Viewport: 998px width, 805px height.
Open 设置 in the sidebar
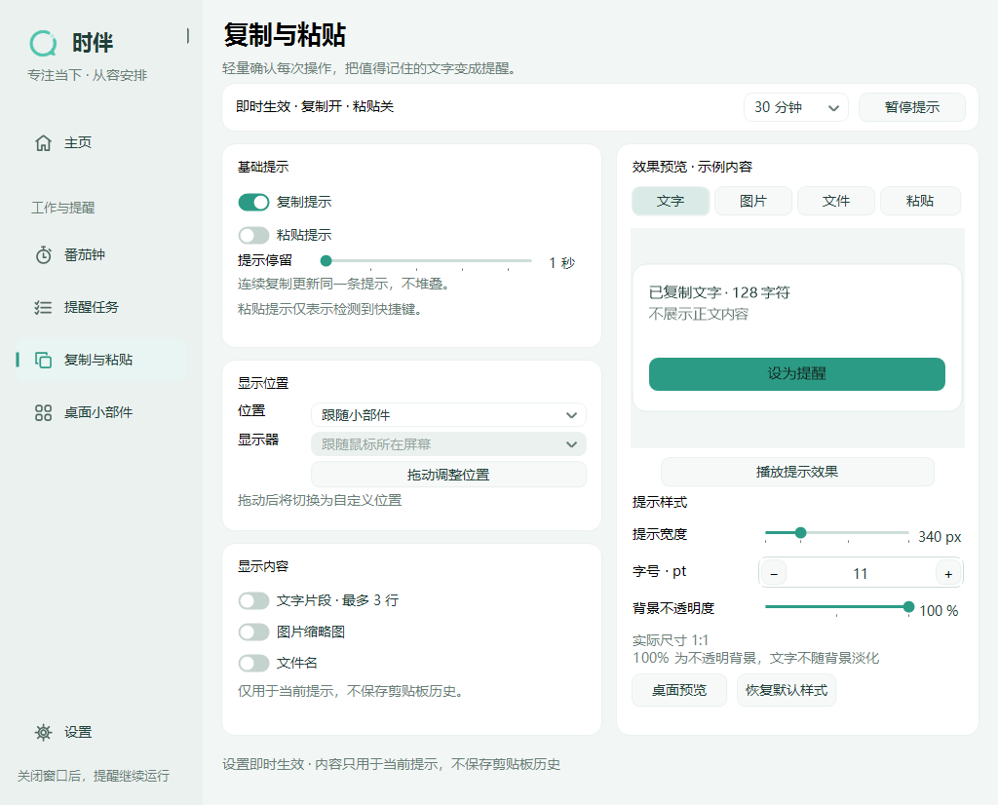pyautogui.click(x=101, y=733)
